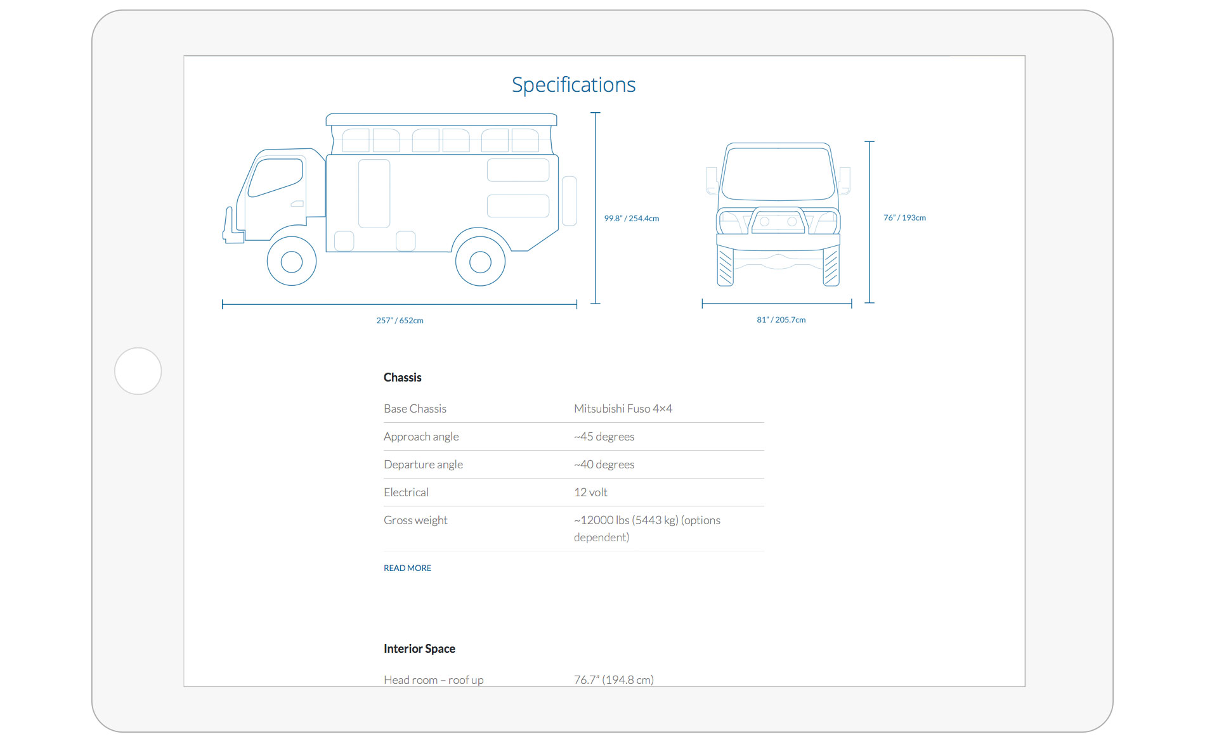The image size is (1205, 739).
Task: Click the 99.8" / 254.4cm height label
Action: pyautogui.click(x=631, y=219)
